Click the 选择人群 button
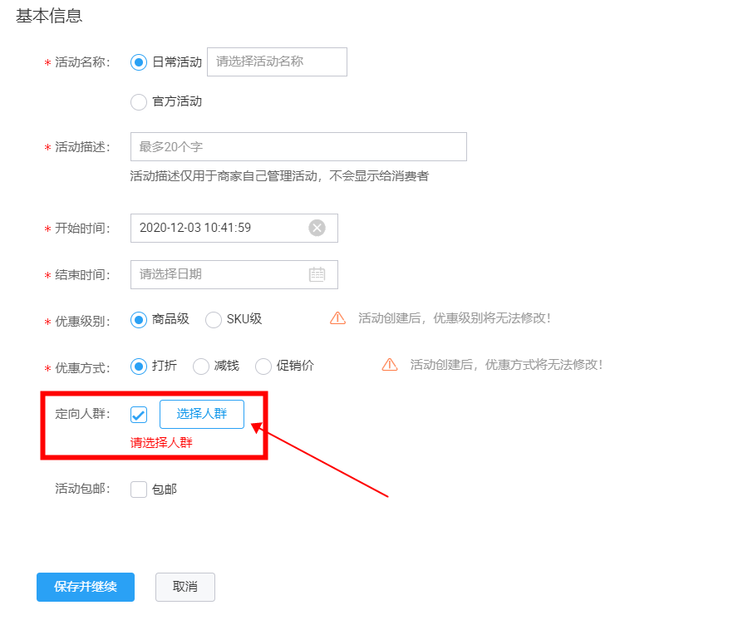743x620 pixels. 202,414
